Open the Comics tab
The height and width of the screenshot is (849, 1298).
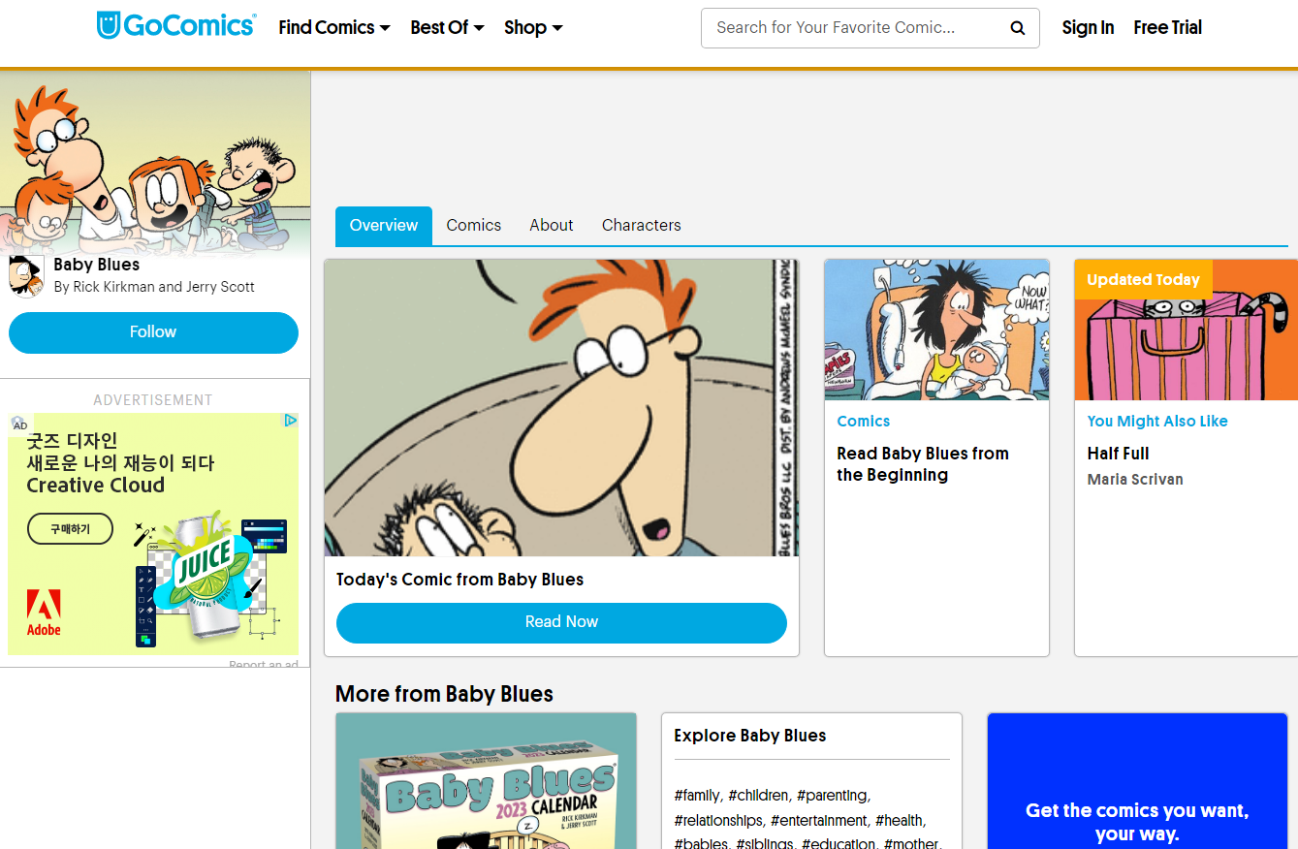[474, 226]
